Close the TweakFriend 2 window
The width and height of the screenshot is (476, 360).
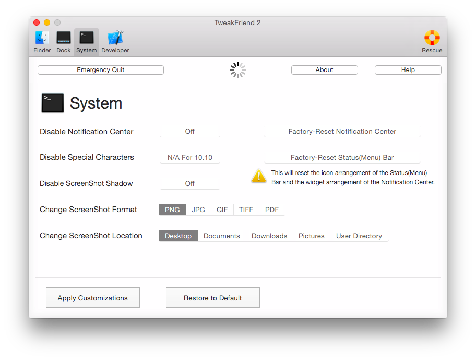[x=37, y=22]
